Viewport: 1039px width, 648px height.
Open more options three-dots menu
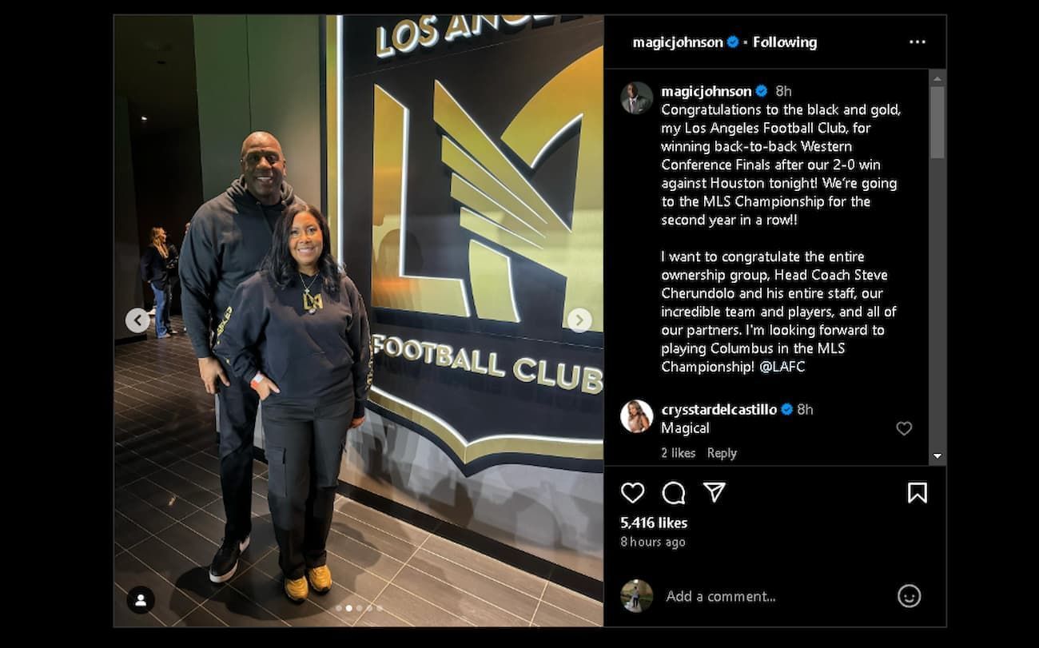point(917,42)
